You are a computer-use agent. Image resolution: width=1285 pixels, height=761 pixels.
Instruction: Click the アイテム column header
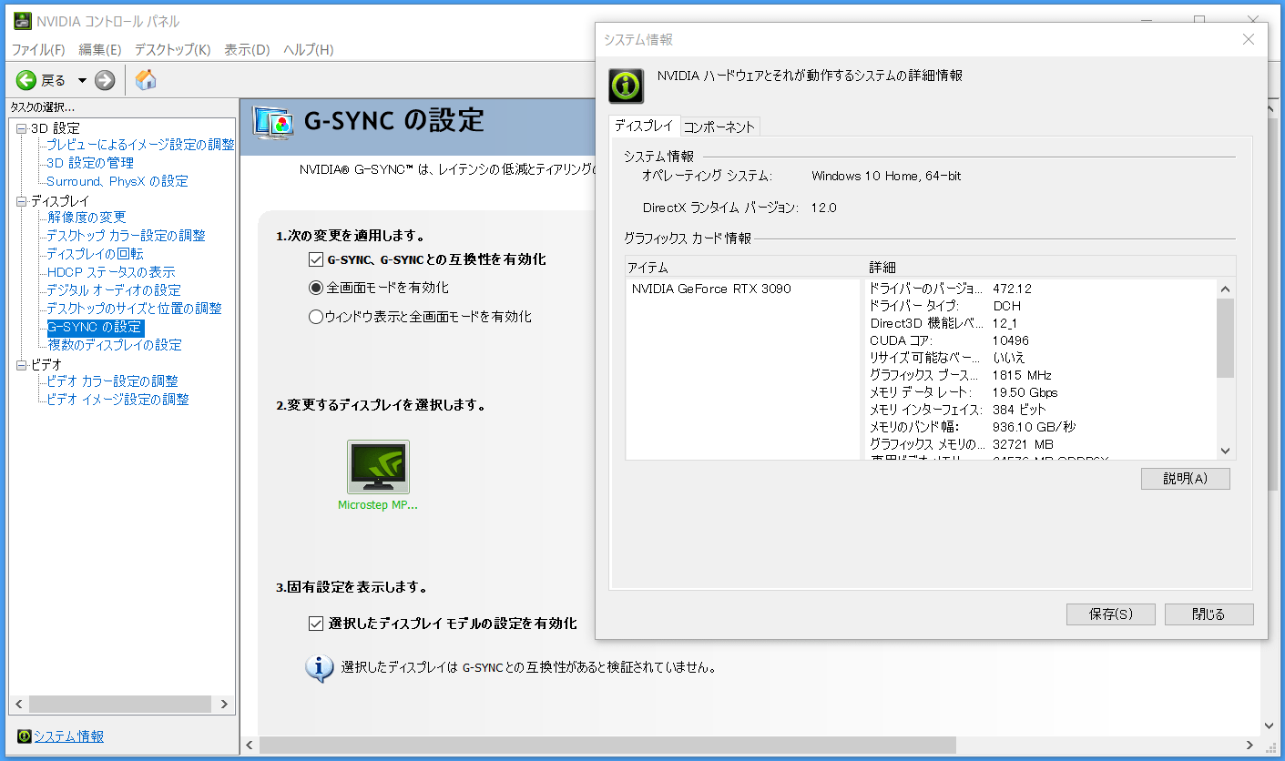pos(744,267)
